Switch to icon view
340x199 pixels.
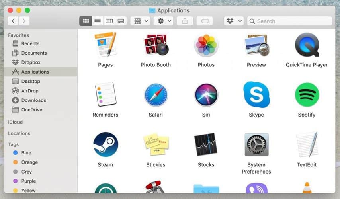pyautogui.click(x=86, y=21)
